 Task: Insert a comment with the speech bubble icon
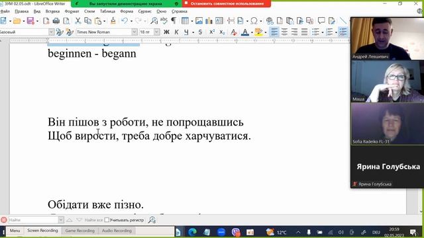coord(321,20)
